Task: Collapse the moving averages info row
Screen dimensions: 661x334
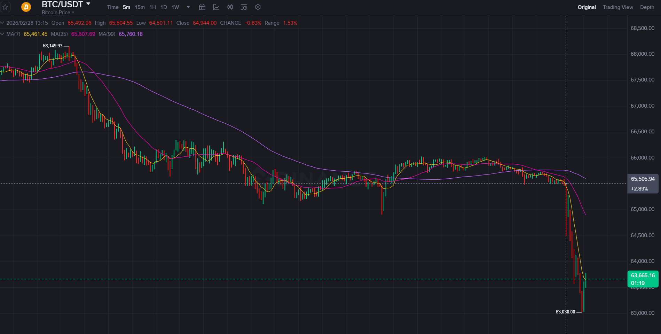Action: pyautogui.click(x=3, y=34)
